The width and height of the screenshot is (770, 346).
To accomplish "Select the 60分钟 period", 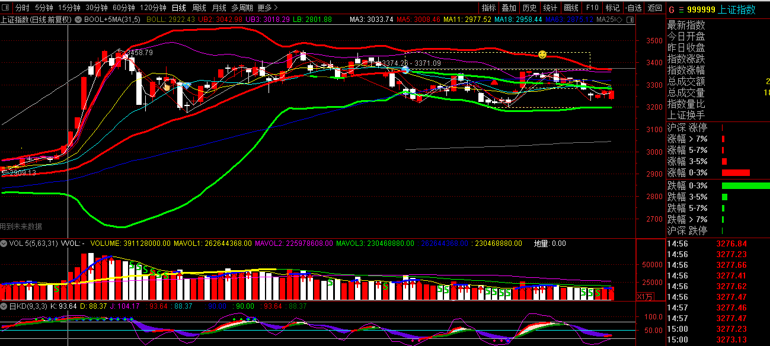I will click(x=123, y=8).
